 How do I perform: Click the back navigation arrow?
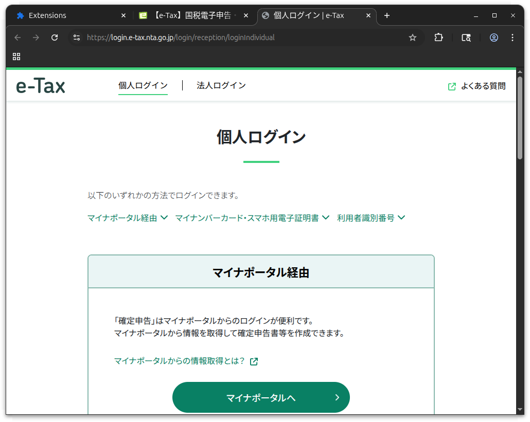[17, 38]
